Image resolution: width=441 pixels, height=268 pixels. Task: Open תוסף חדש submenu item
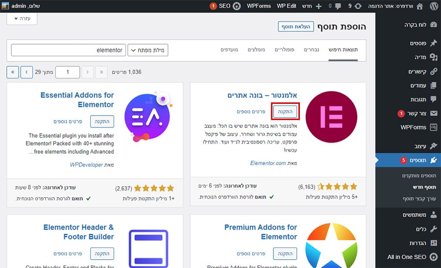pyautogui.click(x=424, y=187)
